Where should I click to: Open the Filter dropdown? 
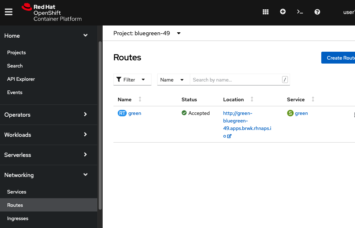pyautogui.click(x=132, y=80)
